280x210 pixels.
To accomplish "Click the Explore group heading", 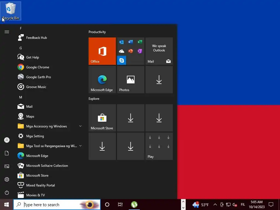I will [x=94, y=98].
